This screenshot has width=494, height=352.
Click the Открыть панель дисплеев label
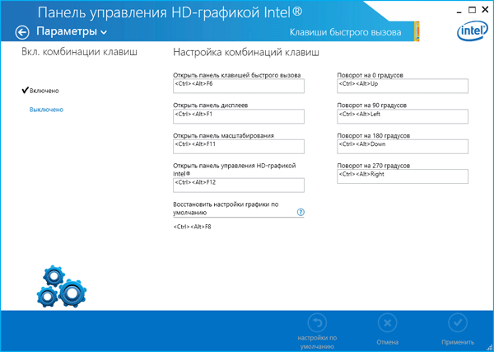pos(211,106)
